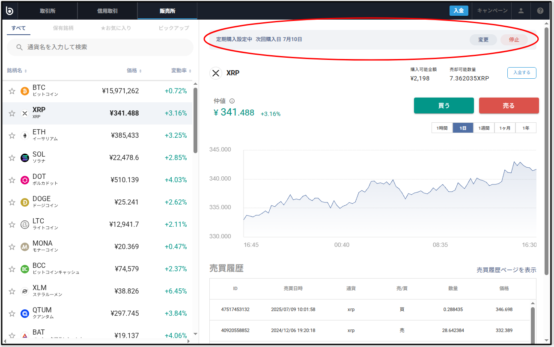
Task: Click the DOT coin icon
Action: (x=25, y=180)
